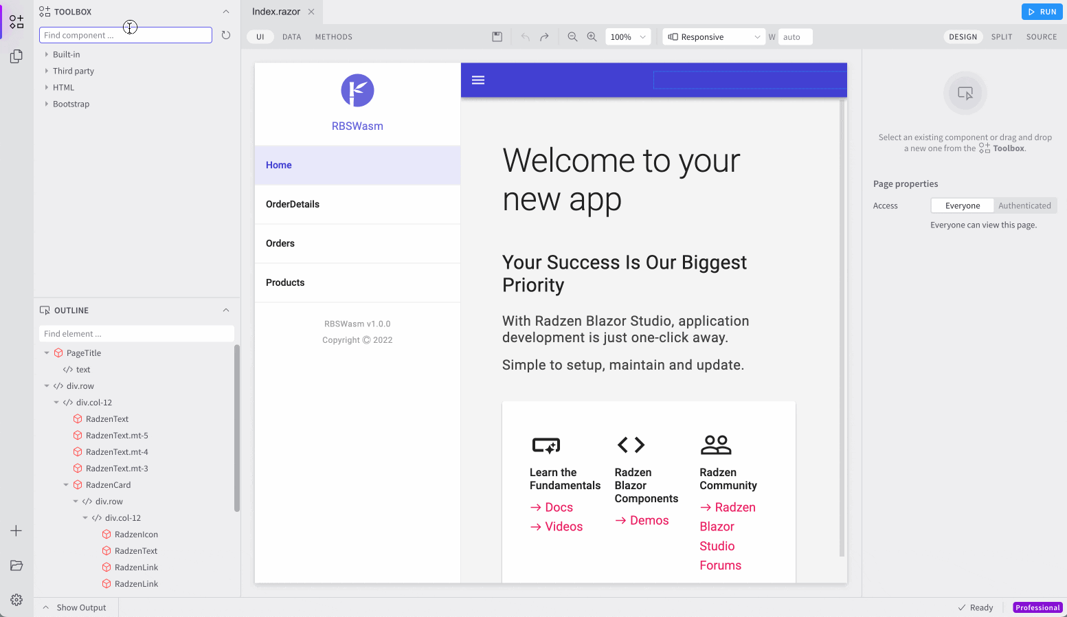Click Show Output in status bar
The width and height of the screenshot is (1067, 617).
pos(76,607)
